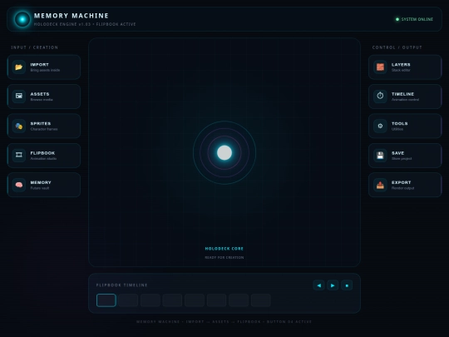The image size is (449, 337).
Task: Click the Flipbook film frame icon
Action: pyautogui.click(x=19, y=155)
